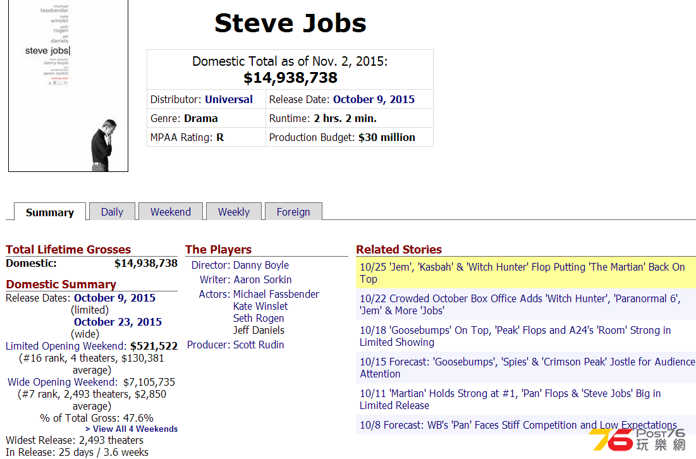Open the 10/22 Crowded October Box Office story
The image size is (696, 459).
click(x=520, y=305)
